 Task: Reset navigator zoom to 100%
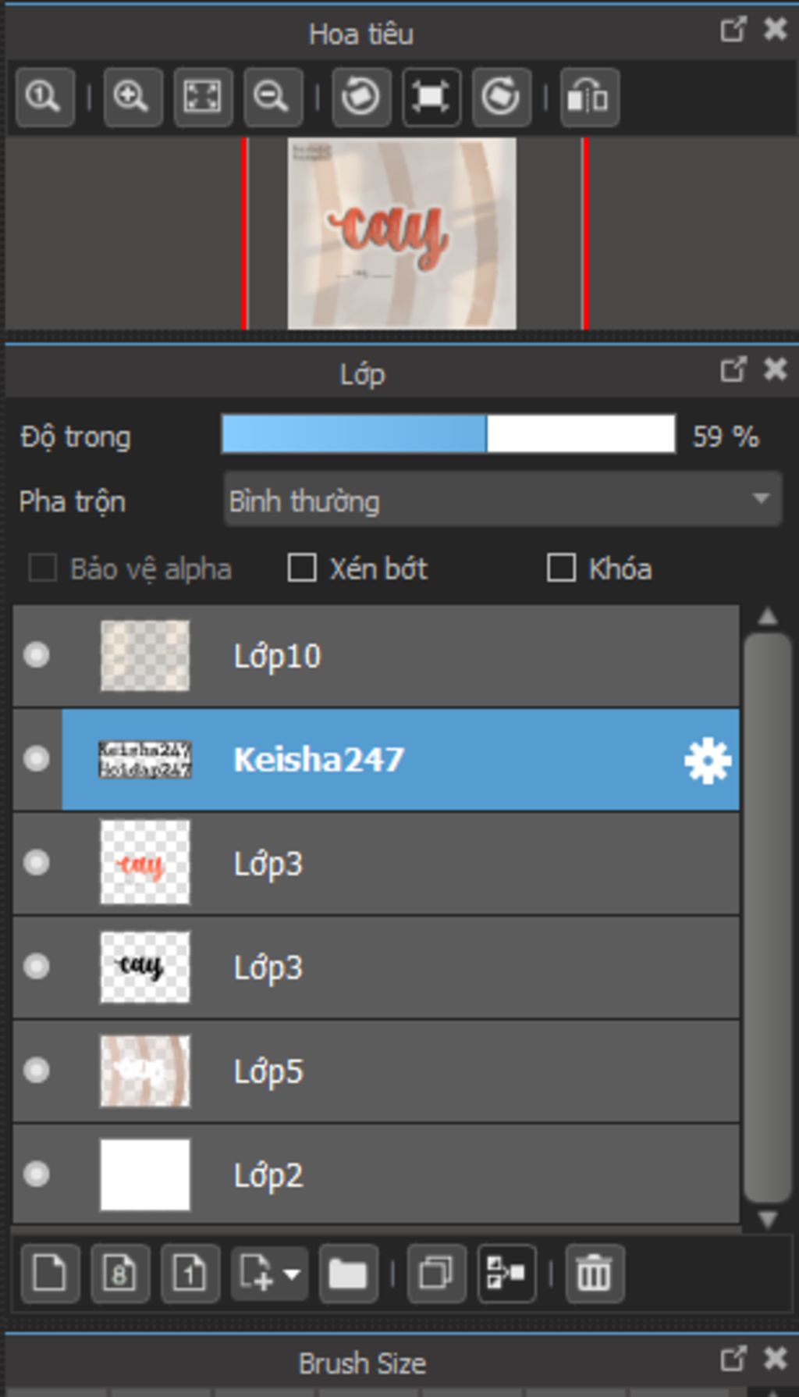click(x=44, y=97)
